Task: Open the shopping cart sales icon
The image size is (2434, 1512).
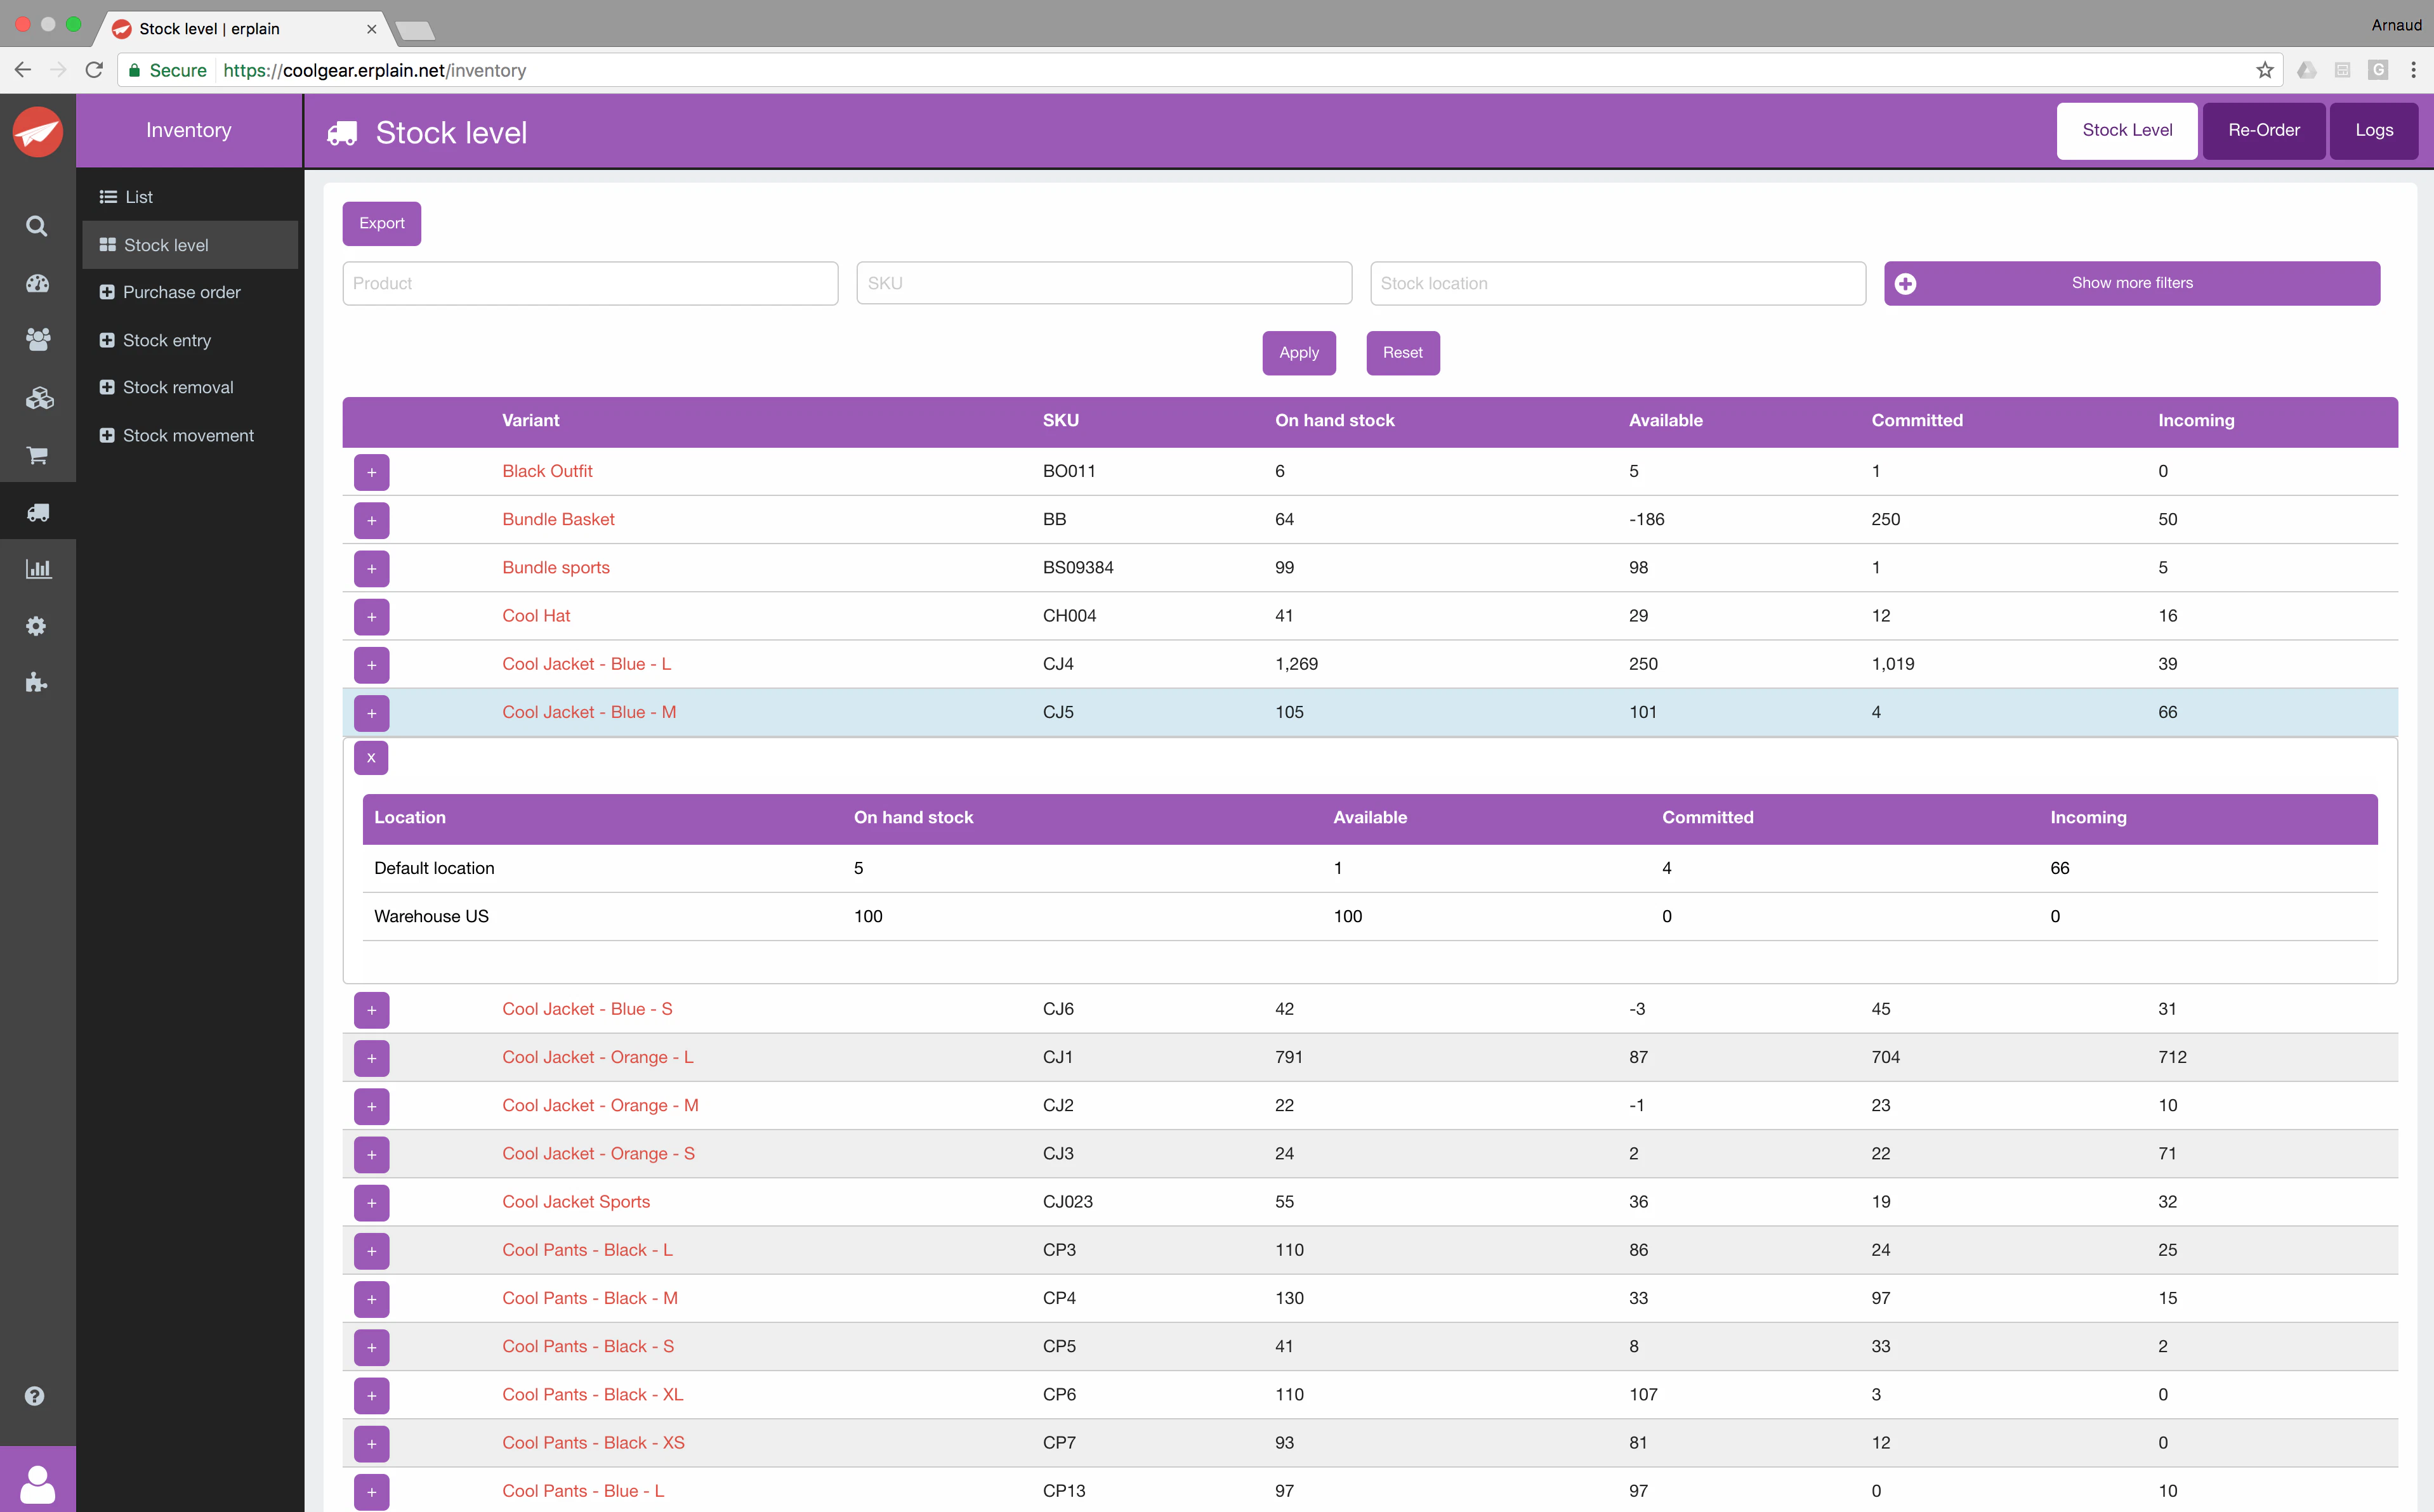Action: (37, 456)
